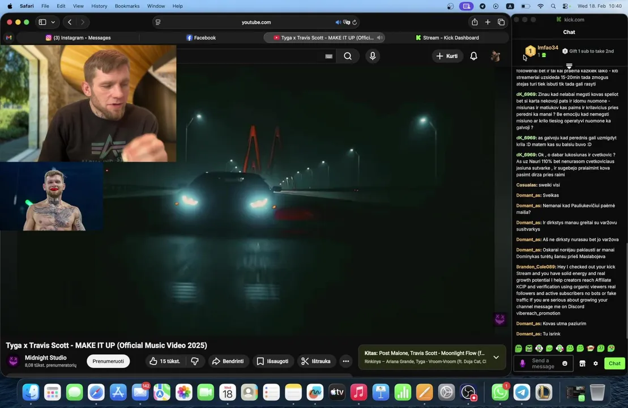The width and height of the screenshot is (628, 408).
Task: Click the webcam overlay thumbnail of the streamer
Action: (88, 103)
